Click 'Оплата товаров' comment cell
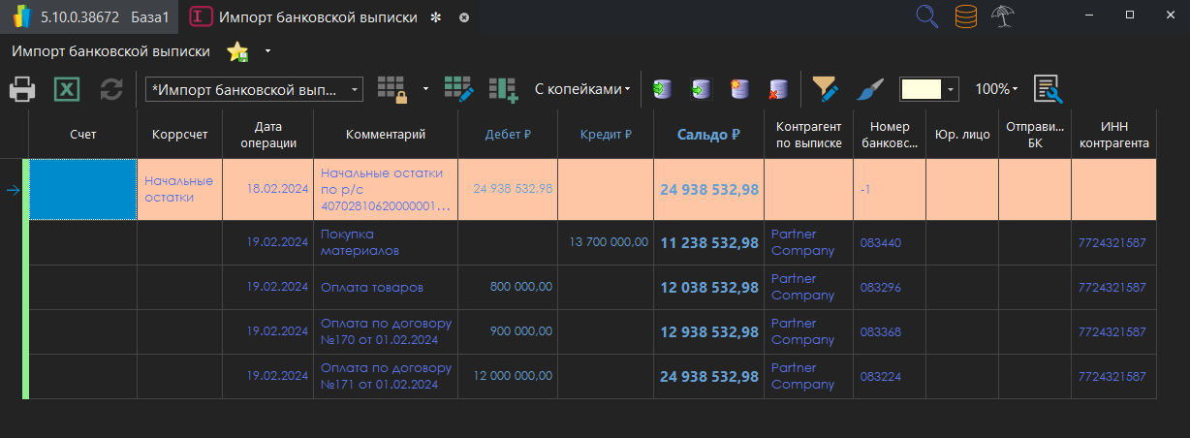This screenshot has width=1190, height=438. 386,287
